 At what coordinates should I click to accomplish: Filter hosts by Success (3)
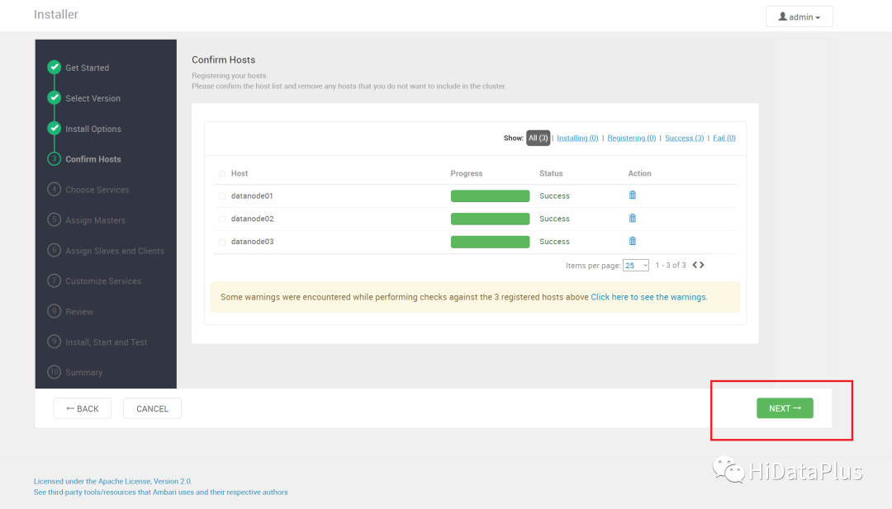point(684,138)
